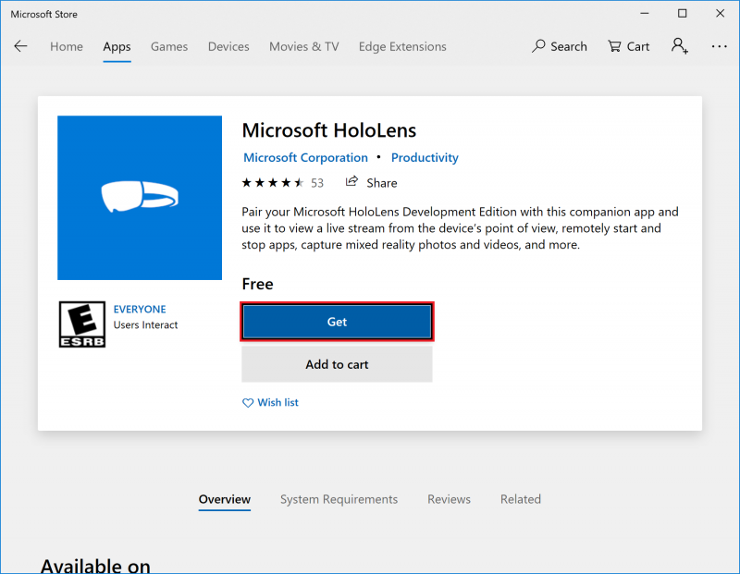Viewport: 740px width, 574px height.
Task: Open the account sign-in icon
Action: click(x=680, y=46)
